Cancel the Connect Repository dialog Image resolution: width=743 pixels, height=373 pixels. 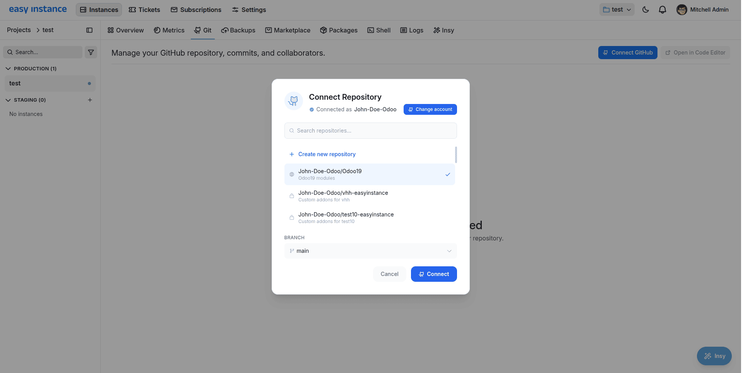(x=389, y=274)
